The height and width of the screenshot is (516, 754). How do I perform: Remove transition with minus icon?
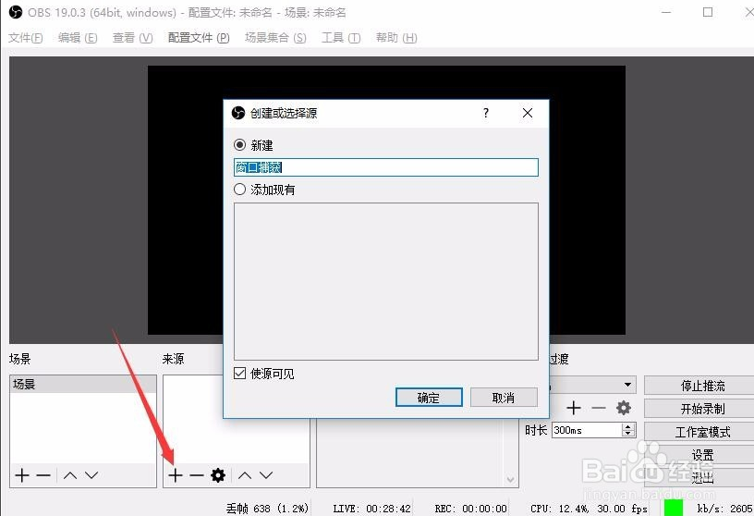pyautogui.click(x=598, y=408)
